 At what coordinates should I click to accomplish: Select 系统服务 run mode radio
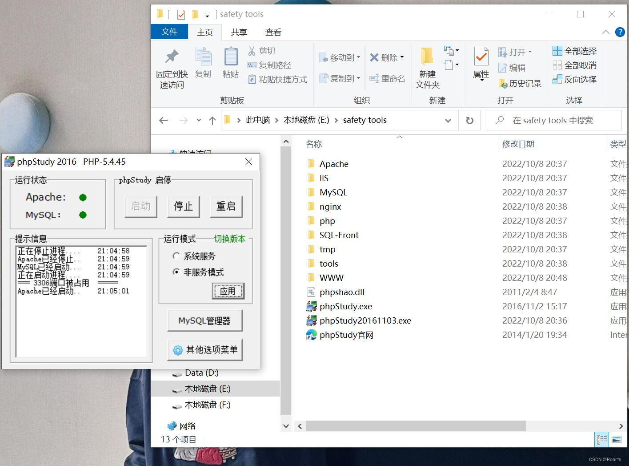pyautogui.click(x=176, y=256)
